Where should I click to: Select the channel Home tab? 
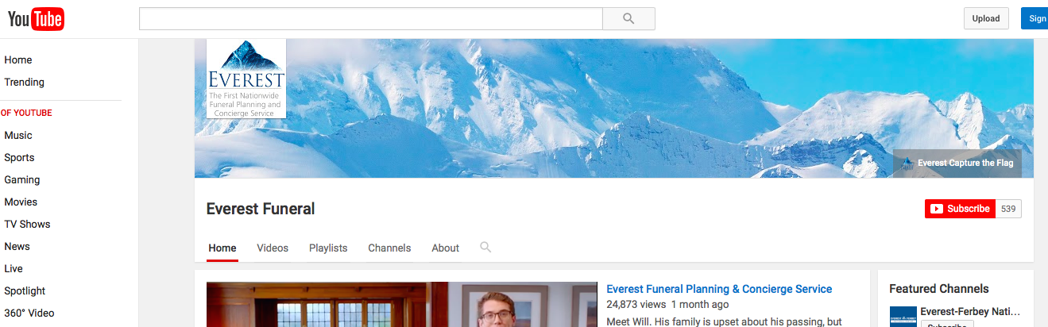click(x=222, y=248)
